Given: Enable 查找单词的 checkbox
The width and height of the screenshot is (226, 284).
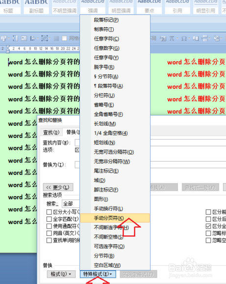Looking at the screenshot, I should tap(49, 240).
